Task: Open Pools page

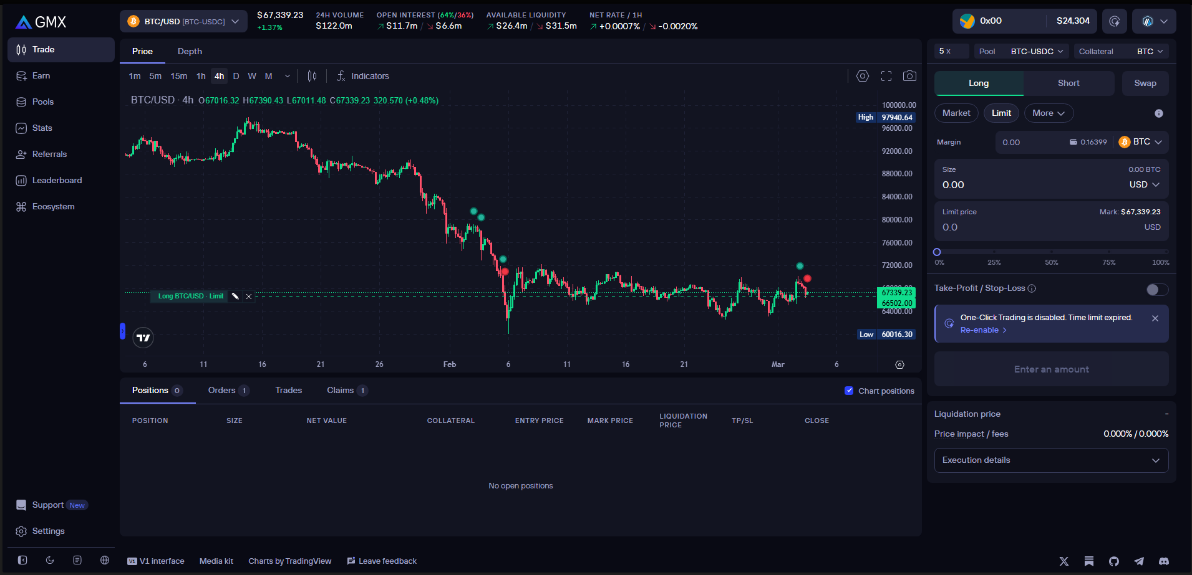Action: tap(61, 102)
